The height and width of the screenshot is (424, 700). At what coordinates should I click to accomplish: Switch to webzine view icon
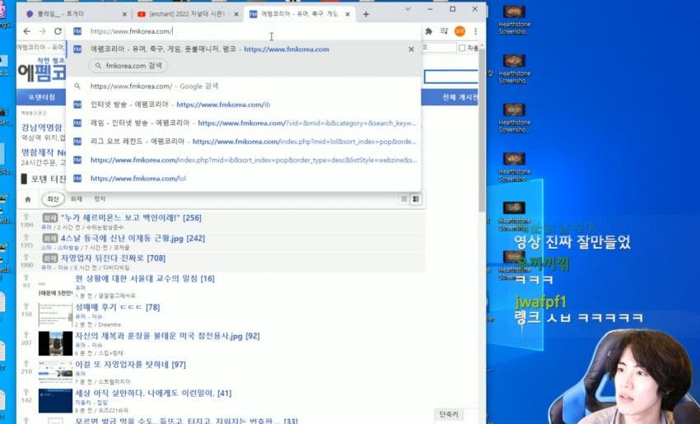pos(416,199)
